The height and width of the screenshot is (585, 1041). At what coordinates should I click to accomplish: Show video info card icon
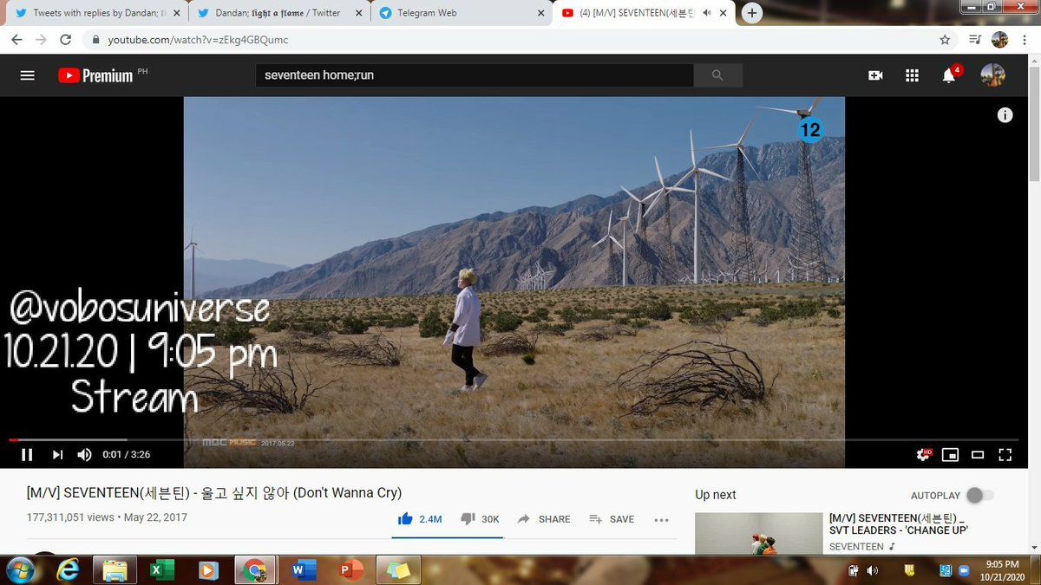point(1005,115)
